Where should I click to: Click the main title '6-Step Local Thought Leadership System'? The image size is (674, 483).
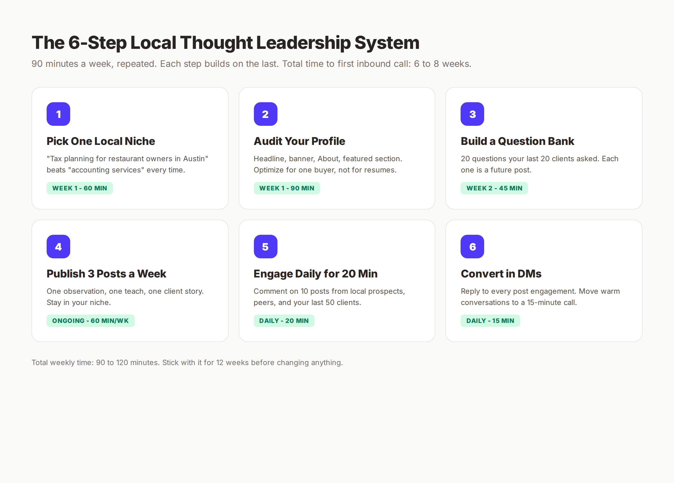[226, 43]
